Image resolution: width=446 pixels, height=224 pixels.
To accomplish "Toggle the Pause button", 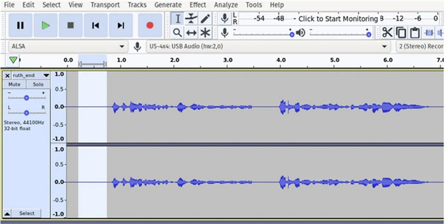I will (20, 25).
